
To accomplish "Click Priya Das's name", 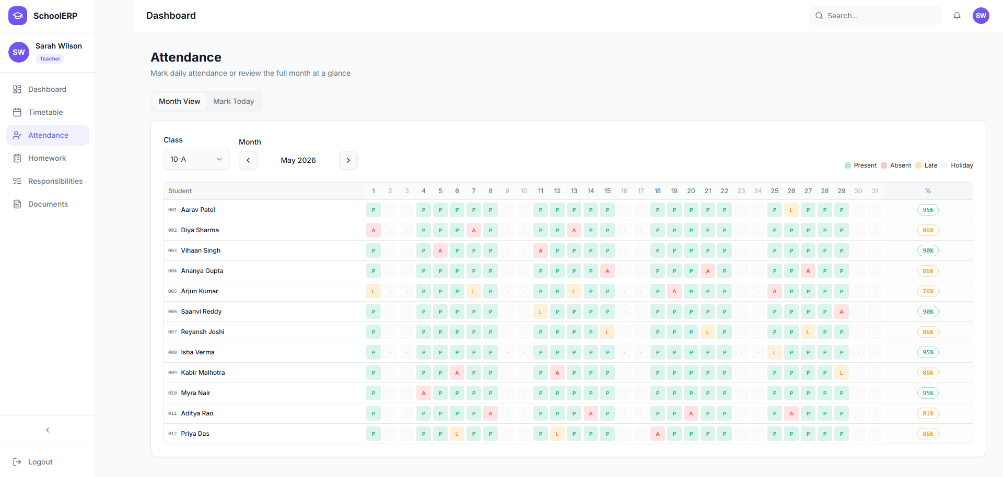I will click(x=195, y=434).
